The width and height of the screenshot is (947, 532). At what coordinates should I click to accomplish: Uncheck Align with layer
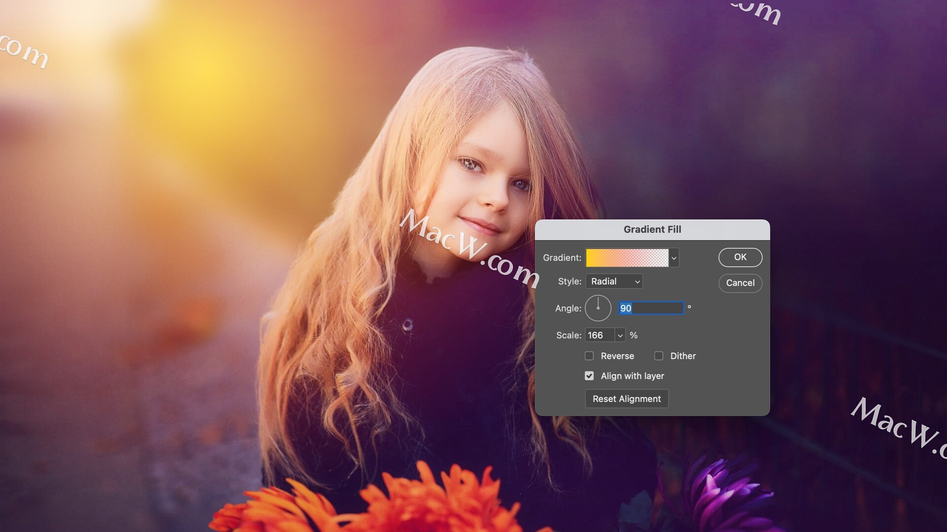pyautogui.click(x=589, y=376)
